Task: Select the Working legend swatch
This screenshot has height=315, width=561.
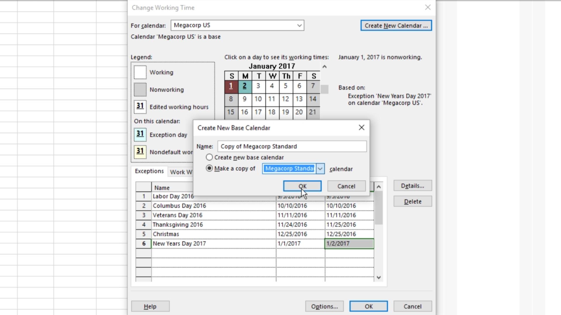Action: tap(140, 72)
